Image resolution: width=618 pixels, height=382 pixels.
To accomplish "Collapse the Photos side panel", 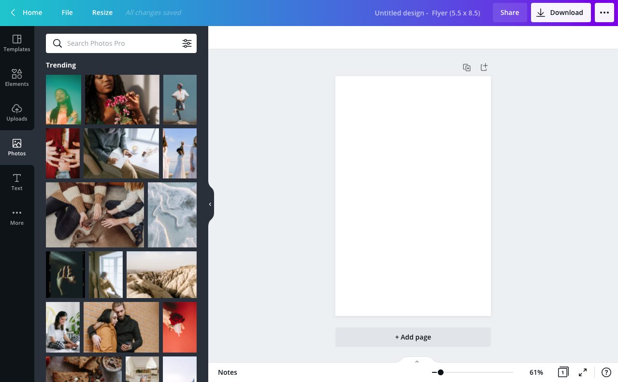I will 210,204.
